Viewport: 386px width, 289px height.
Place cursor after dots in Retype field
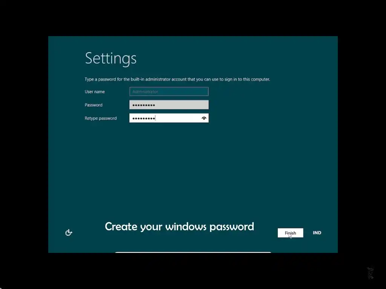click(x=156, y=118)
